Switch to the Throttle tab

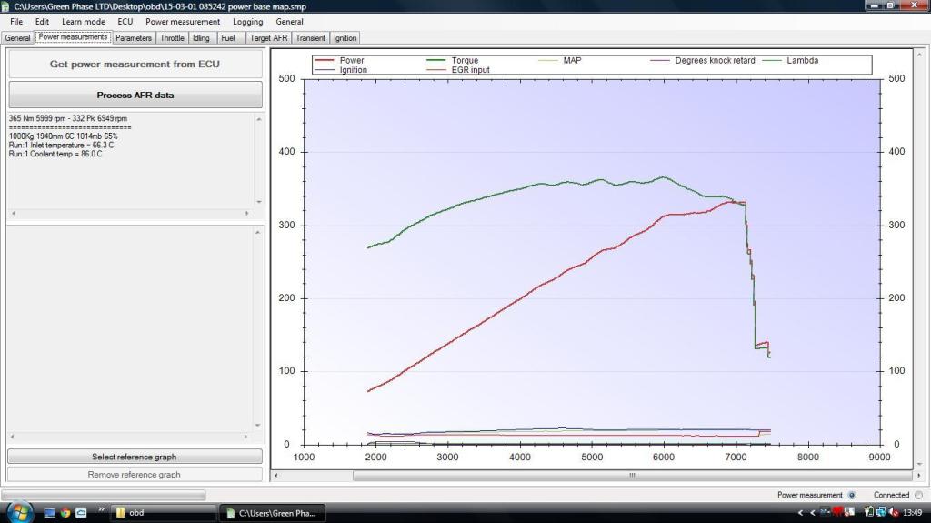coord(172,38)
